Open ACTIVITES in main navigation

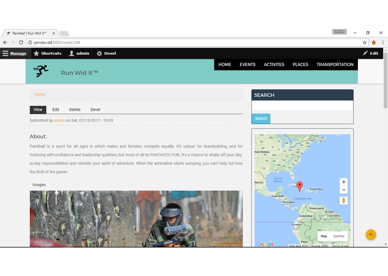(274, 65)
